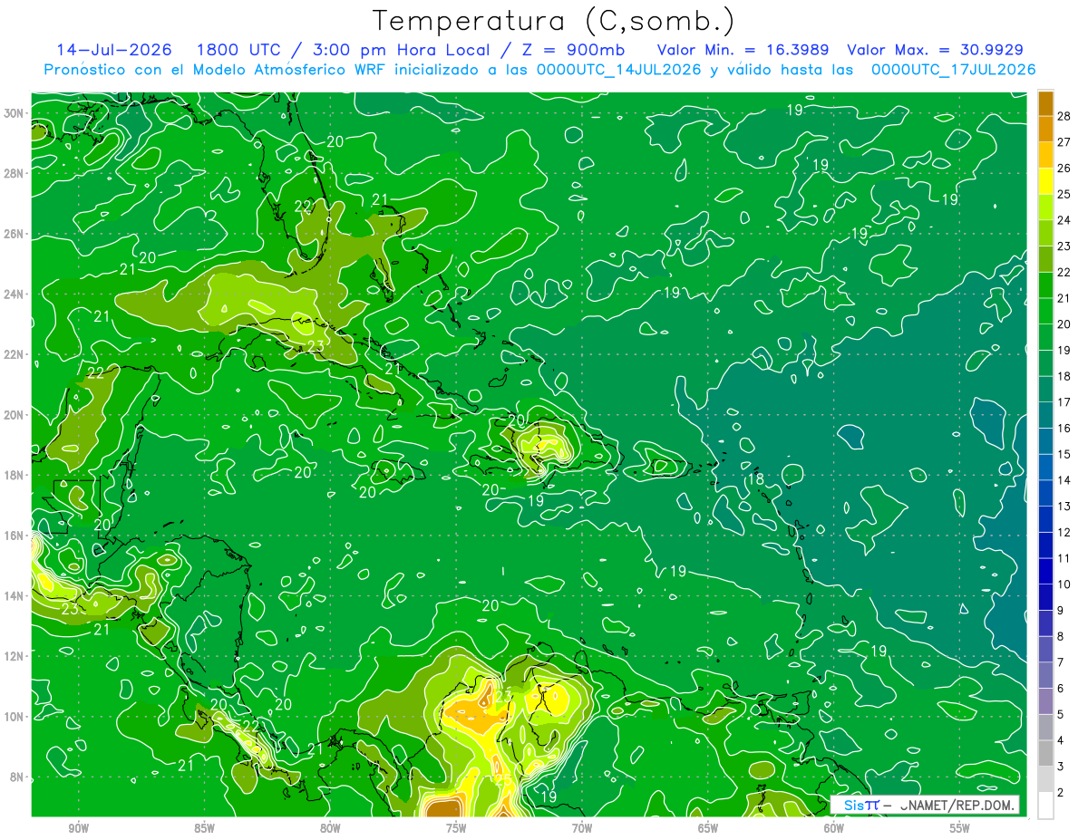
Task: Click the 85W longitude axis label
Action: [205, 828]
